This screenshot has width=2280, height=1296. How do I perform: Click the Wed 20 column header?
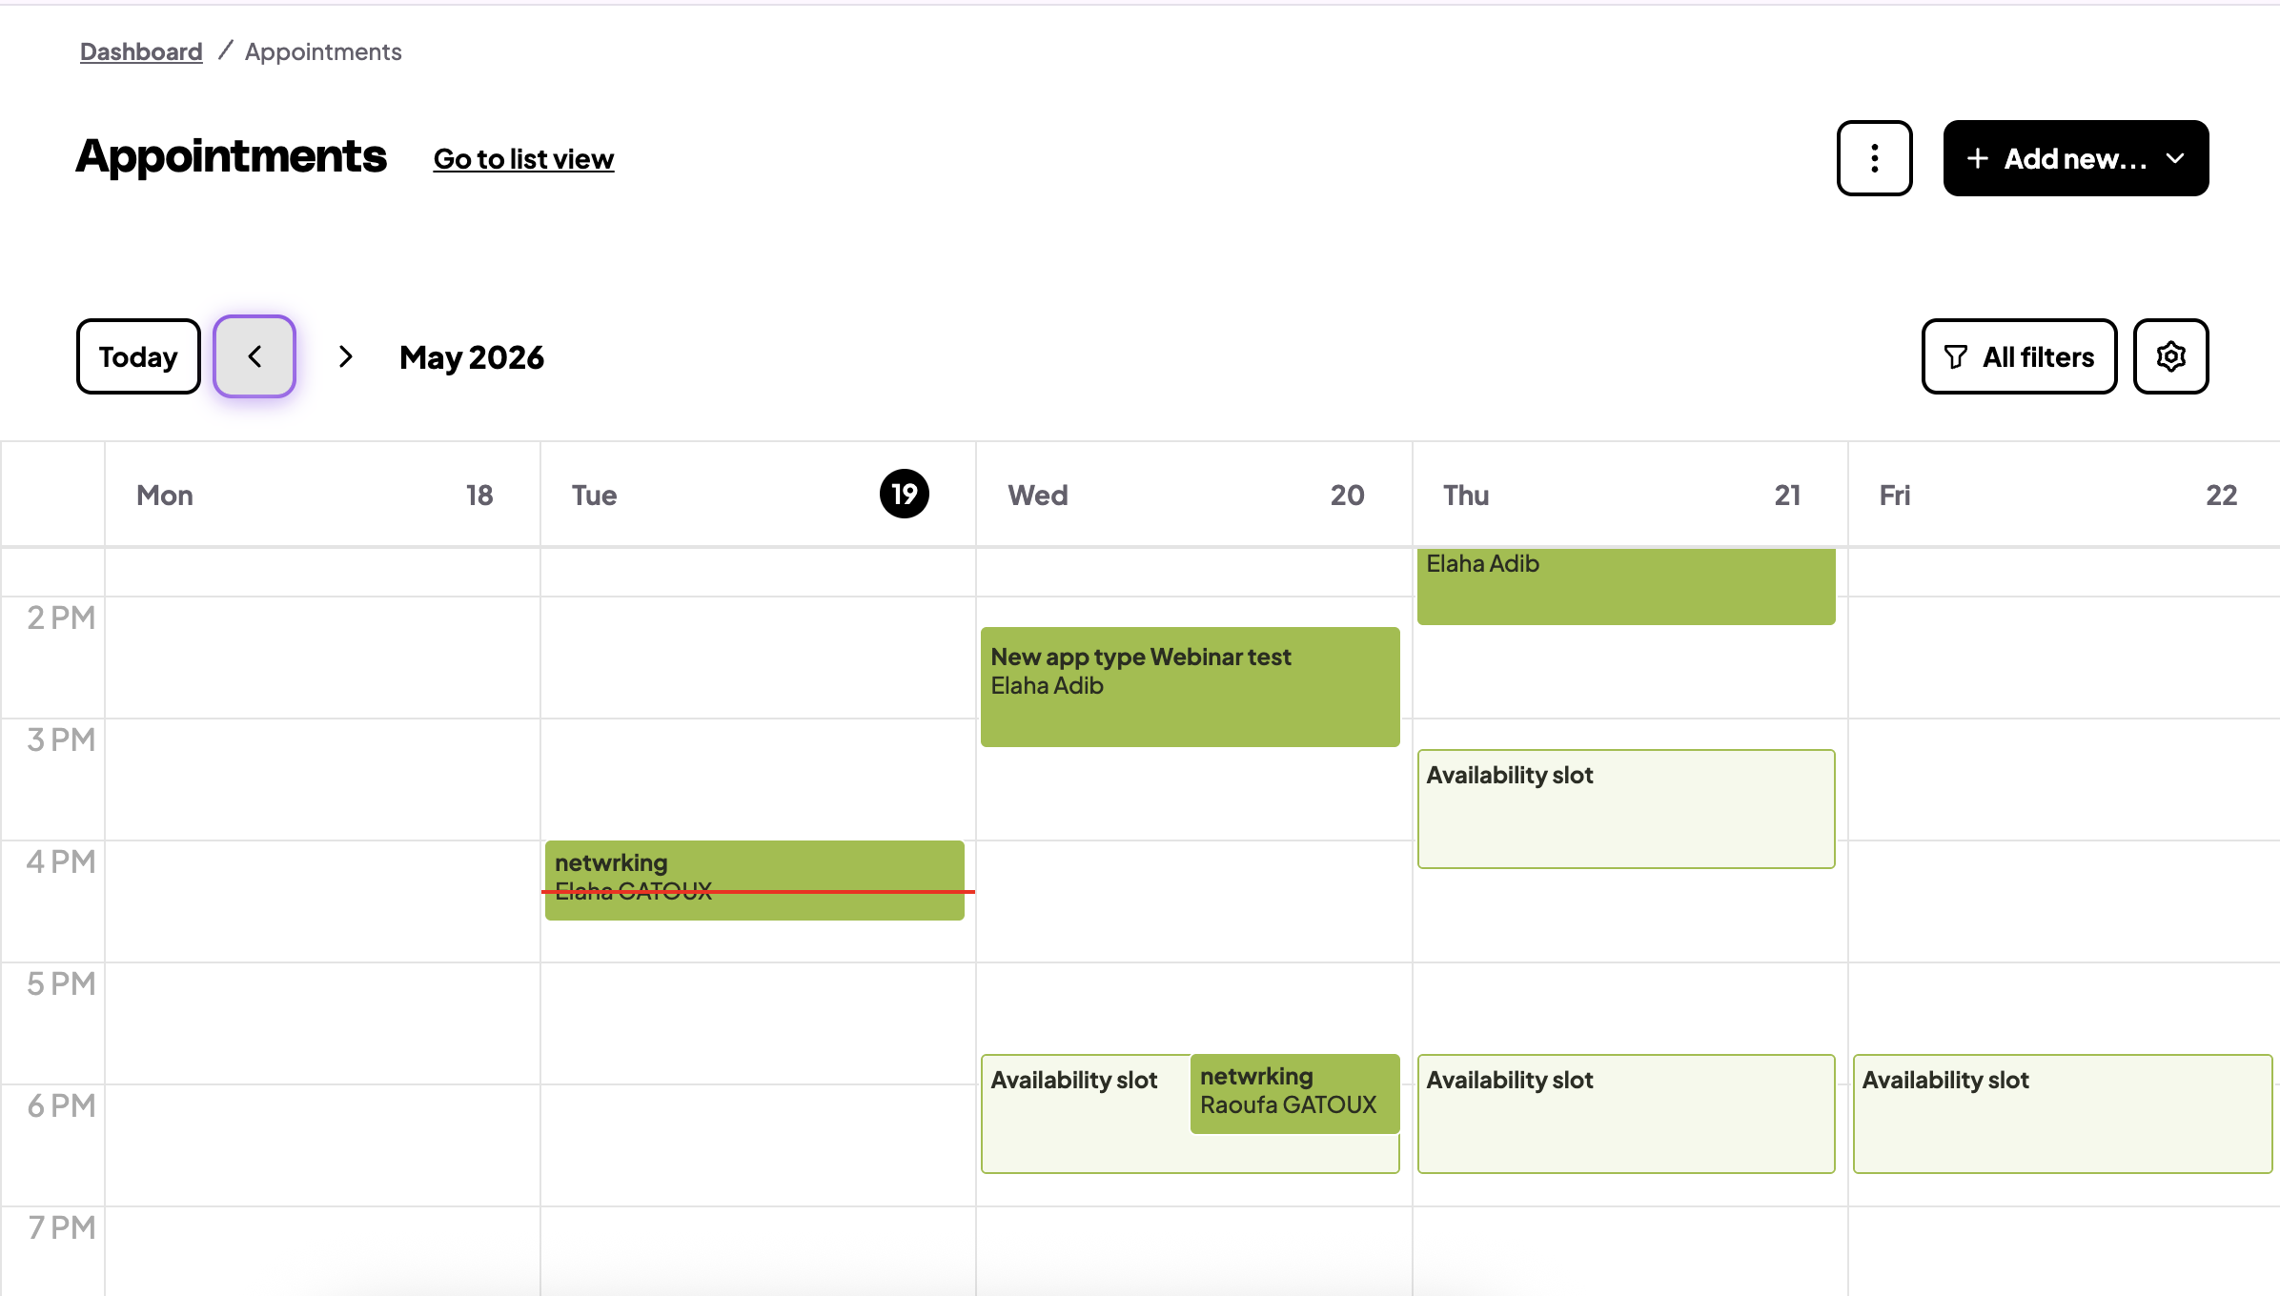(1193, 495)
